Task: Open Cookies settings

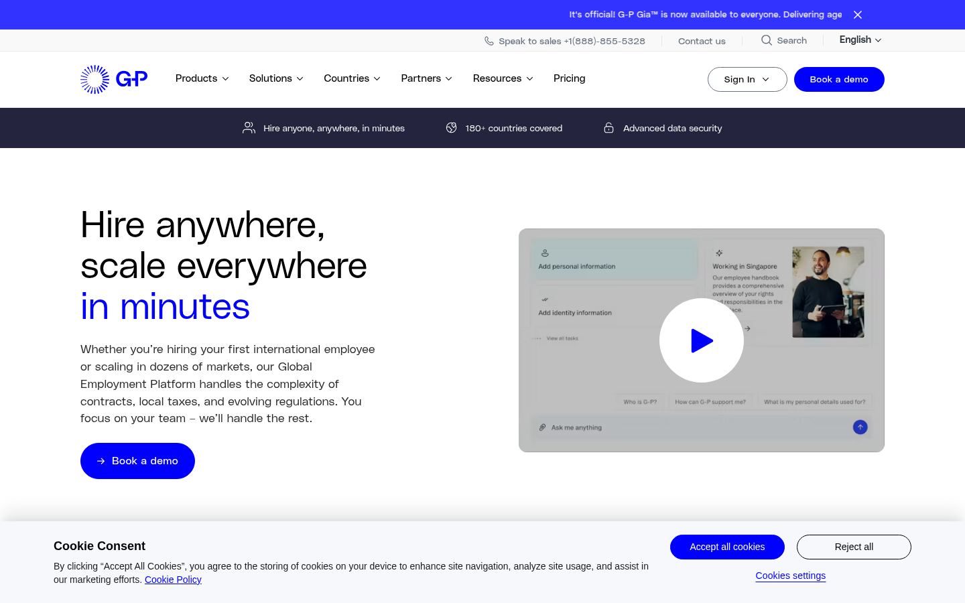Action: pyautogui.click(x=791, y=576)
